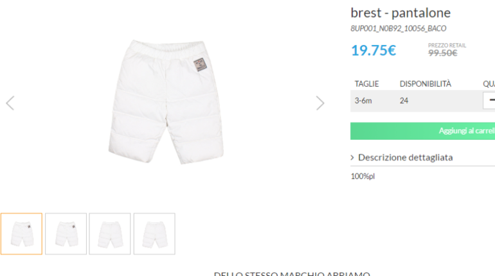Click the product code 8UP001_N0B92_10056_BACO
This screenshot has height=276, width=495.
point(398,28)
